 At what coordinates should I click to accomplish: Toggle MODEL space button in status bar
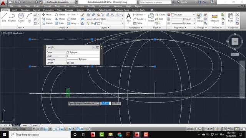click(190, 129)
